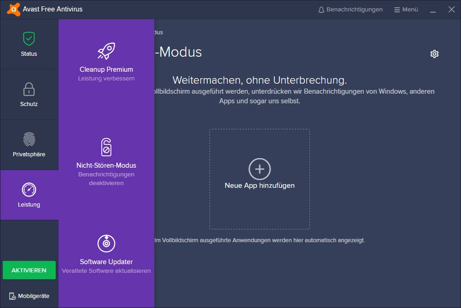Open Cleanup Premium rocket item

(x=106, y=62)
